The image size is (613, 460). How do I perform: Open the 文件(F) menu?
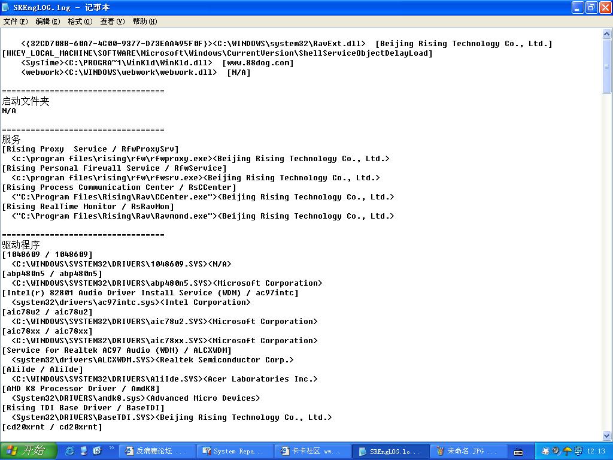coord(15,22)
